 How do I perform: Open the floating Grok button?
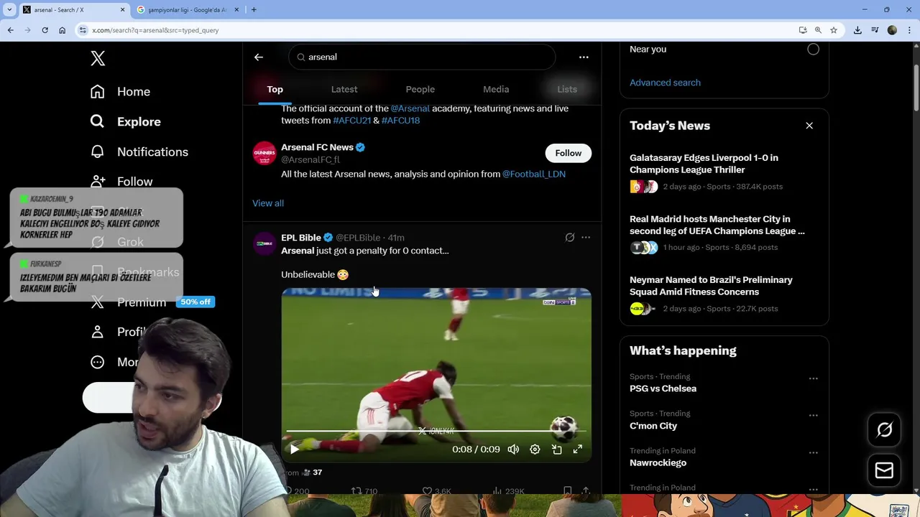coord(884,430)
